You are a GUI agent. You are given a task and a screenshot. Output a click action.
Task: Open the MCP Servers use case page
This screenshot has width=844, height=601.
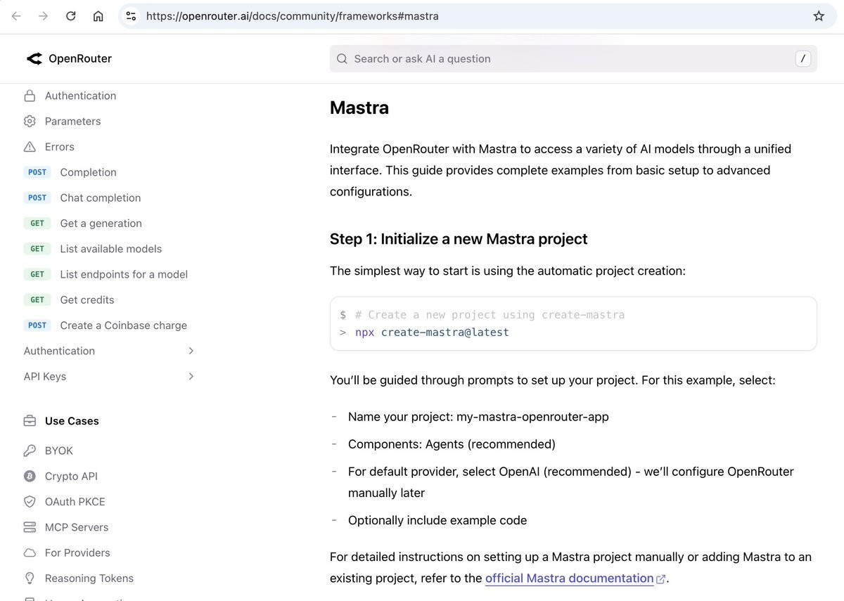click(77, 527)
